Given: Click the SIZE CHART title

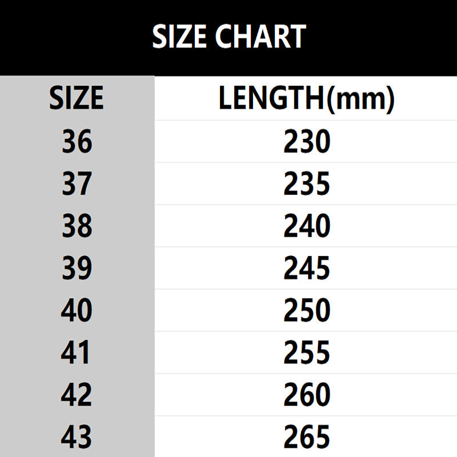Looking at the screenshot, I should (229, 37).
